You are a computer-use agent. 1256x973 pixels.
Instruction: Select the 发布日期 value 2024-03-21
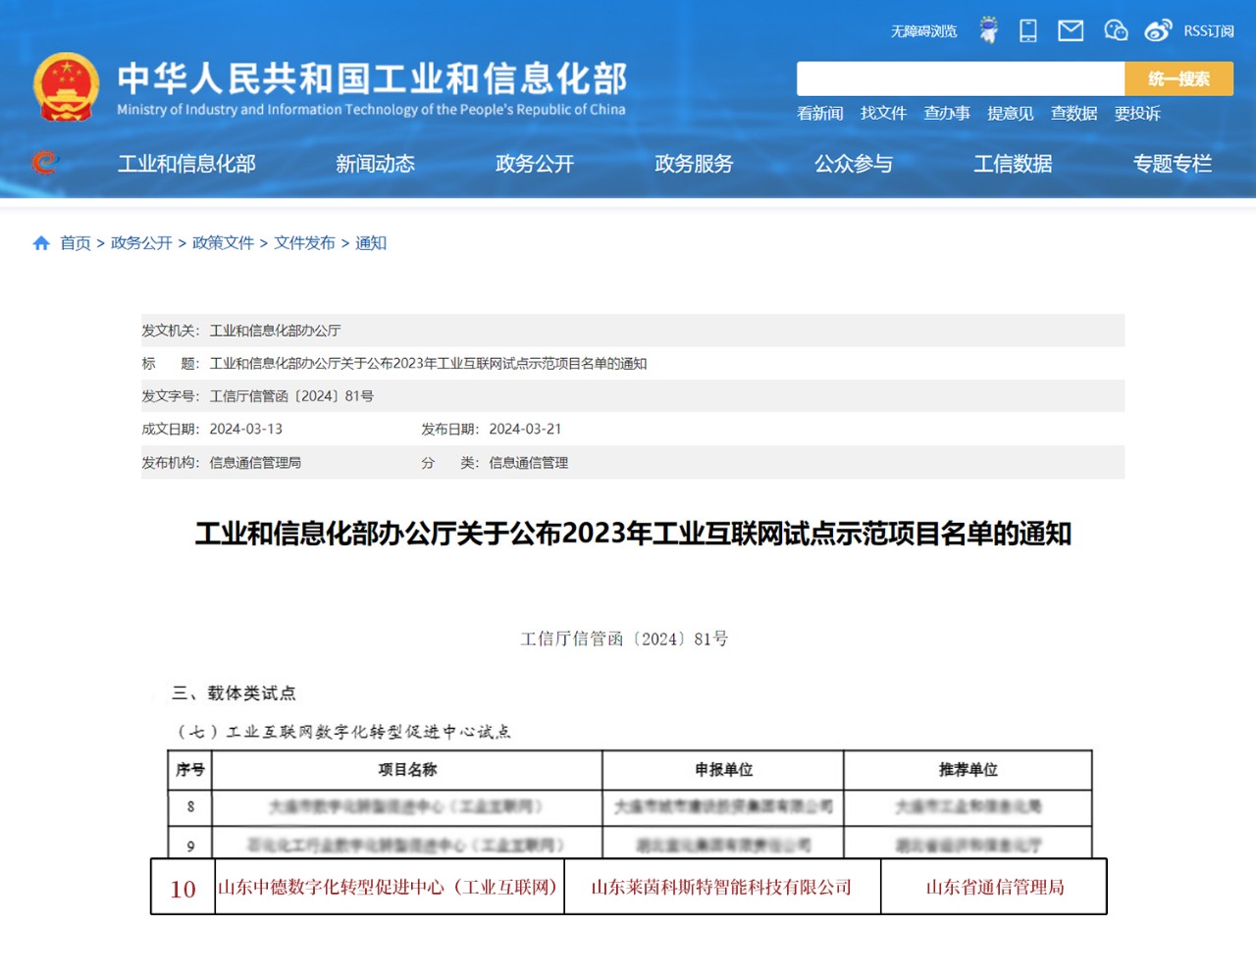tap(526, 429)
